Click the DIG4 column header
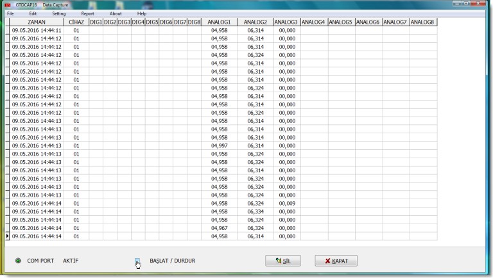 [138, 22]
